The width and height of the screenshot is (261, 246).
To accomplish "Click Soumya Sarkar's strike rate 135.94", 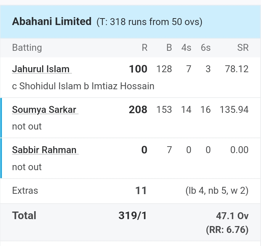I will (x=234, y=110).
